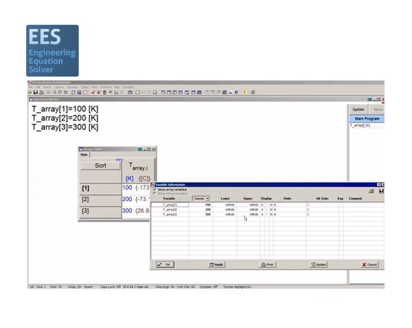Click the Sort button in Arrays Table
The height and width of the screenshot is (328, 412).
coord(100,166)
